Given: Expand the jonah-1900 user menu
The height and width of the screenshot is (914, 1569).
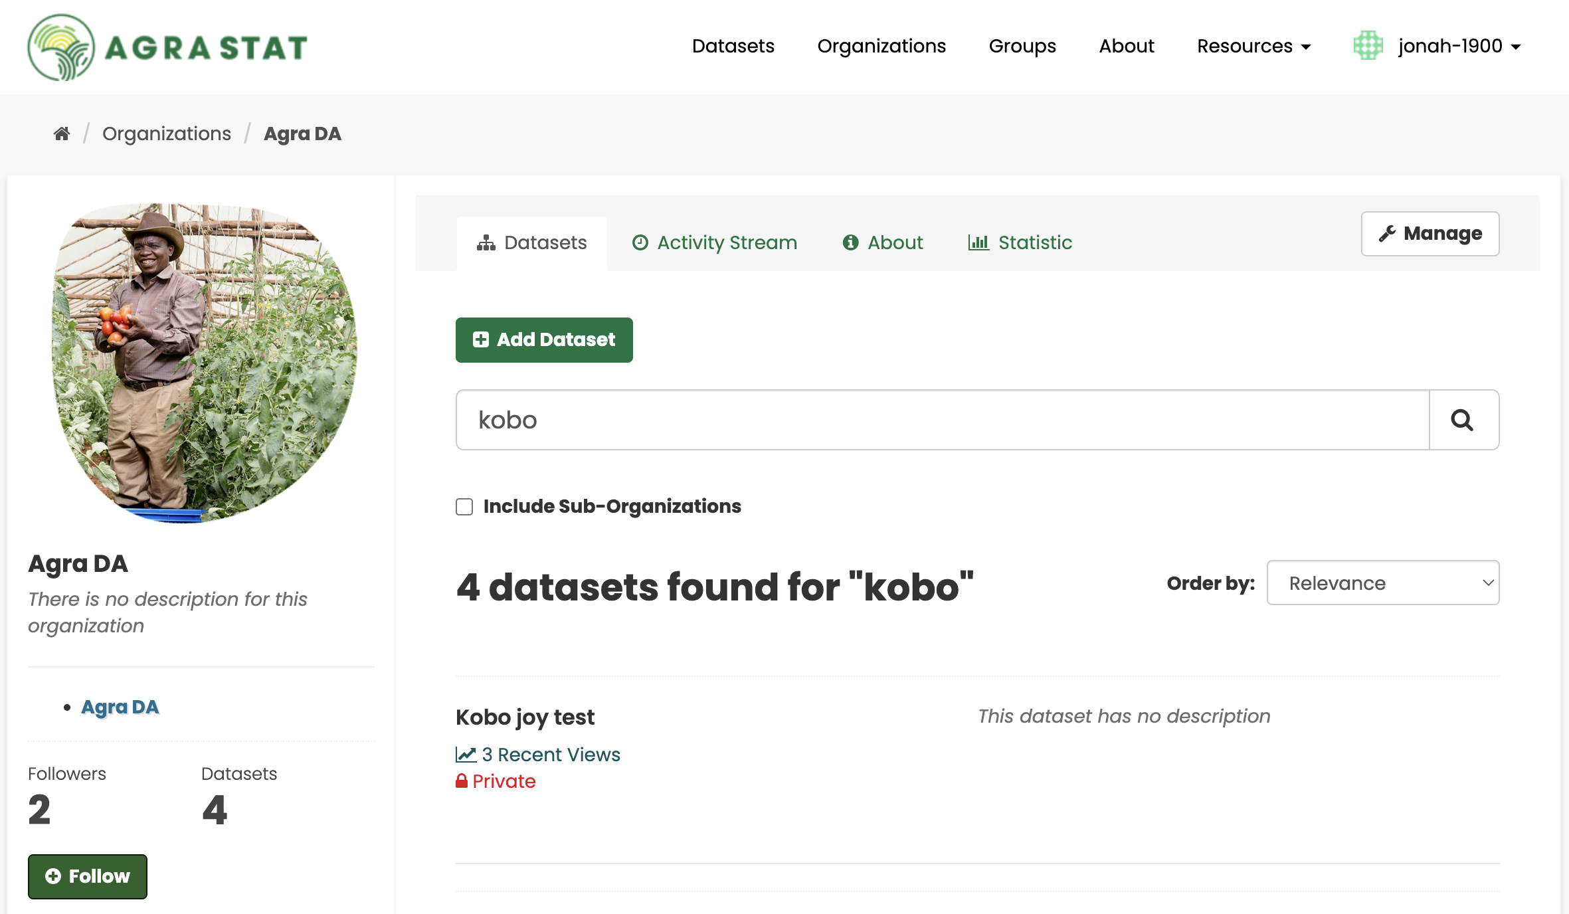Looking at the screenshot, I should click(x=1459, y=46).
